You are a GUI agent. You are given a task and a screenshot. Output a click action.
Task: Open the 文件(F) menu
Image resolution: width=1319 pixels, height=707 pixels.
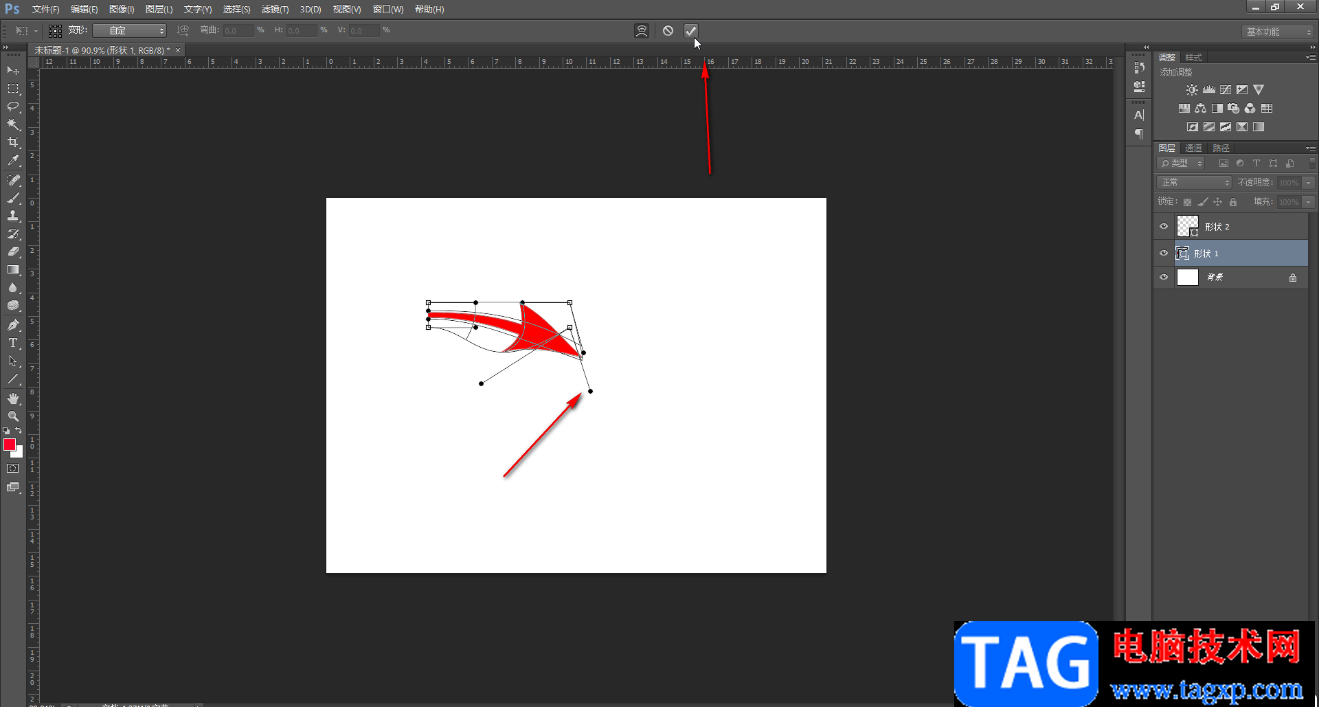(45, 10)
